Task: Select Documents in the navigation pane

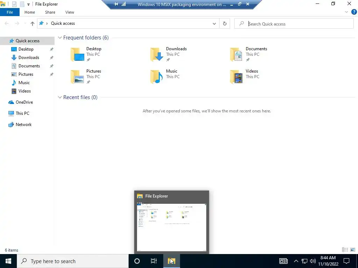Action: [x=29, y=66]
